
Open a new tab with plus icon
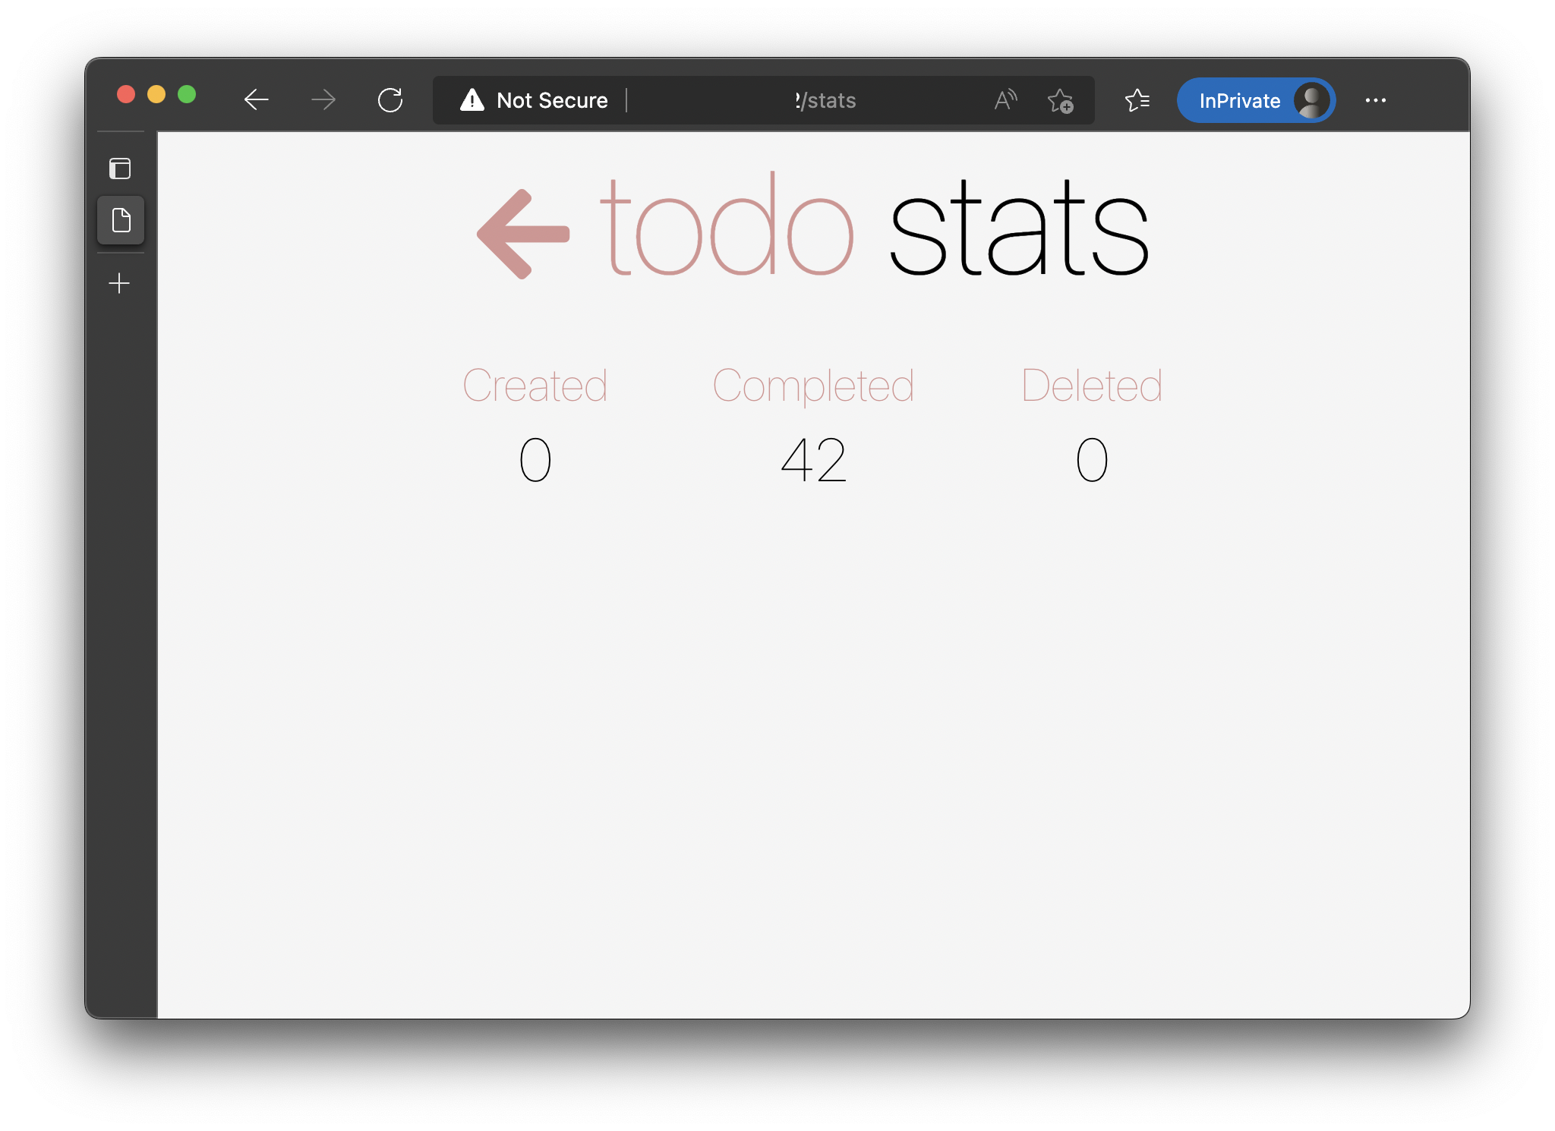(119, 283)
